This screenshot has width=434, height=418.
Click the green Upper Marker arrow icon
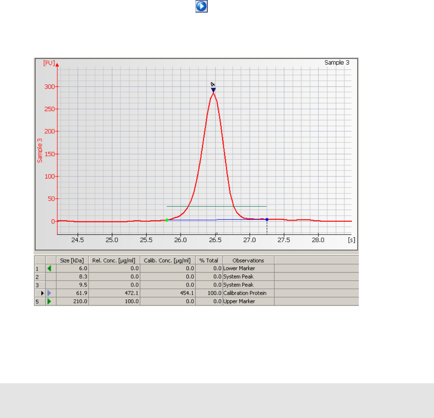pyautogui.click(x=50, y=301)
